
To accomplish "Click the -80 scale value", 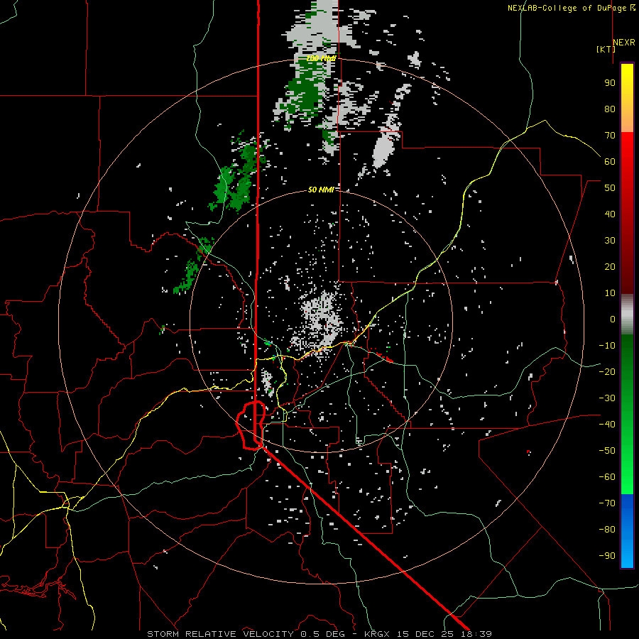I will click(607, 530).
